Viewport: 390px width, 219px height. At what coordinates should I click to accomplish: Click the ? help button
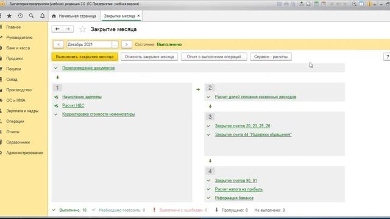click(387, 57)
